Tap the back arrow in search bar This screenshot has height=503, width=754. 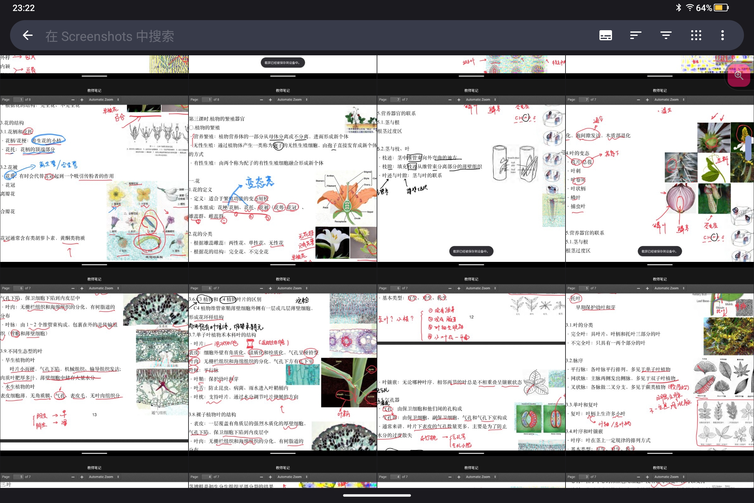point(28,35)
